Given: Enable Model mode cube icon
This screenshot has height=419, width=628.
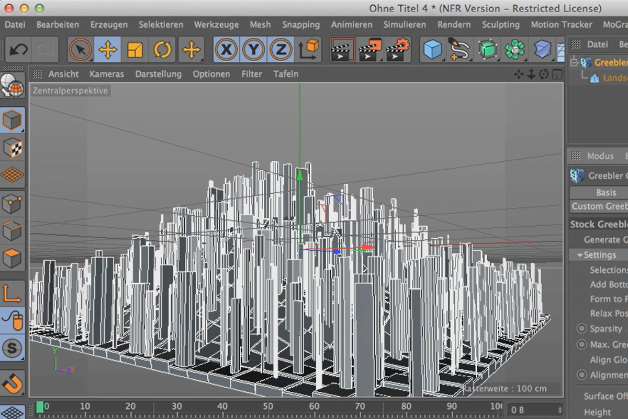Looking at the screenshot, I should click(12, 120).
